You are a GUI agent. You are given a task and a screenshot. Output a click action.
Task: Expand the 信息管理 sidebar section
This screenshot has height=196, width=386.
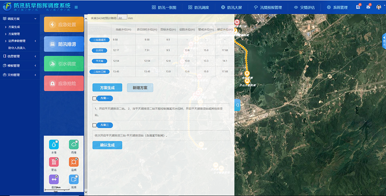click(35, 56)
